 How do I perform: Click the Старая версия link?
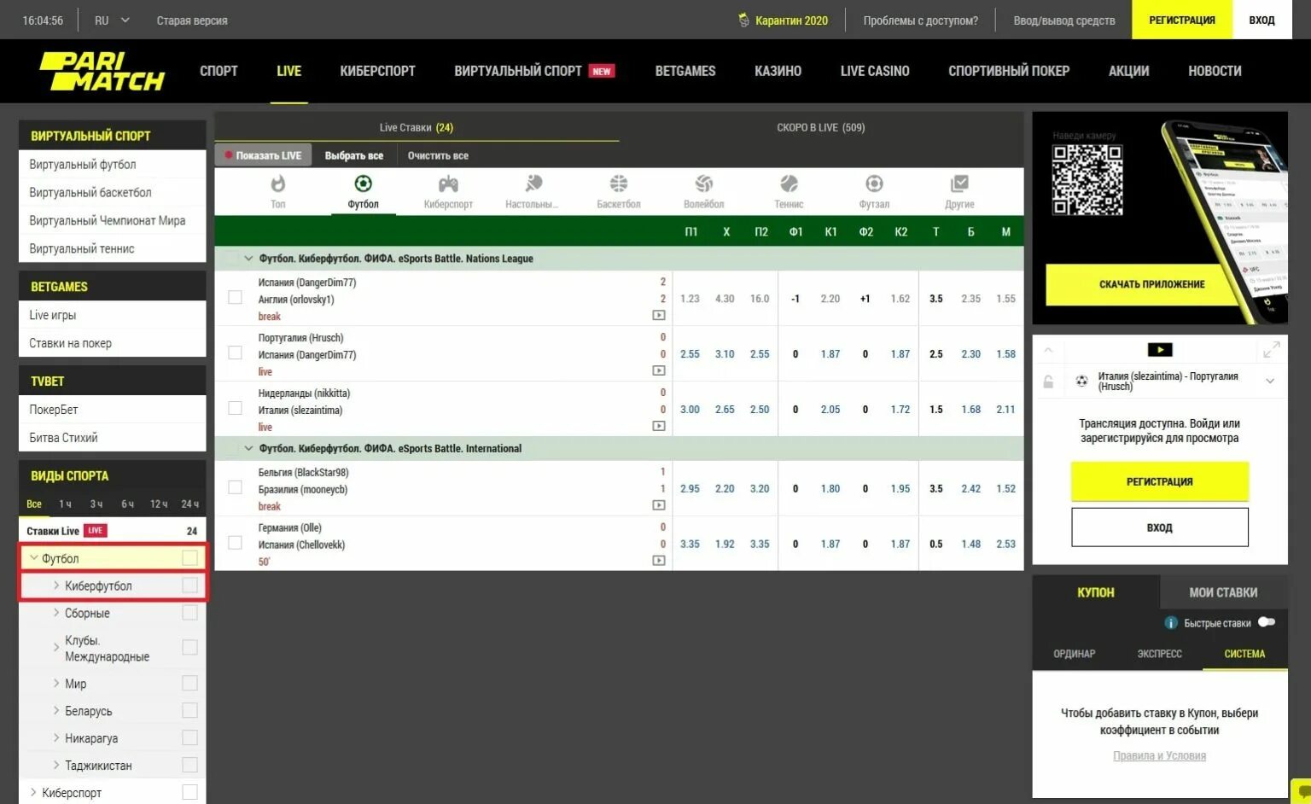pyautogui.click(x=192, y=20)
